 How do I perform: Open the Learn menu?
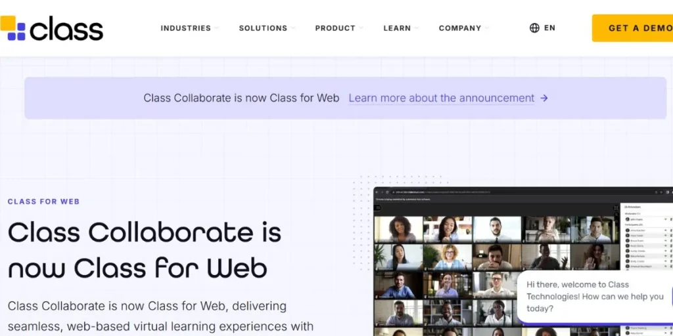click(x=397, y=28)
